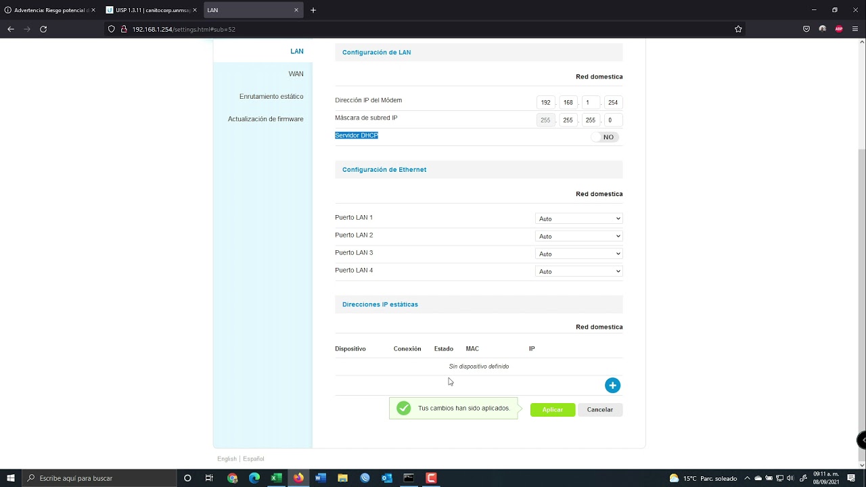This screenshot has width=866, height=487.
Task: Open the red C app on the taskbar
Action: click(431, 478)
